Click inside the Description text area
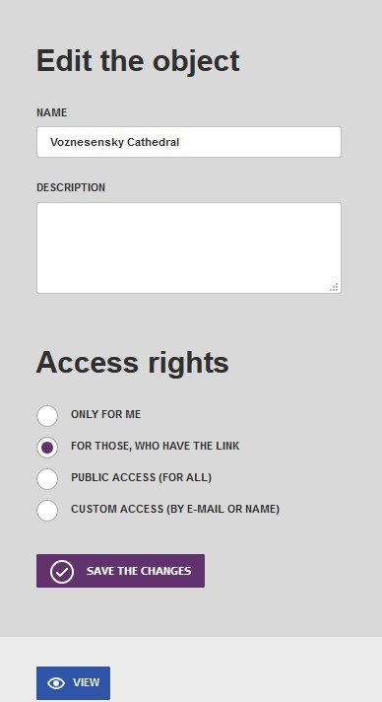 189,248
